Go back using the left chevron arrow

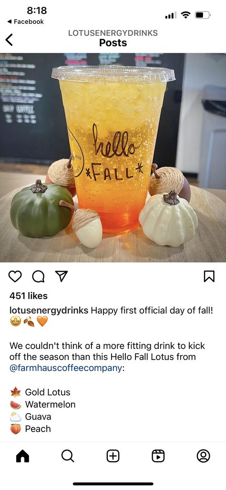(x=10, y=40)
